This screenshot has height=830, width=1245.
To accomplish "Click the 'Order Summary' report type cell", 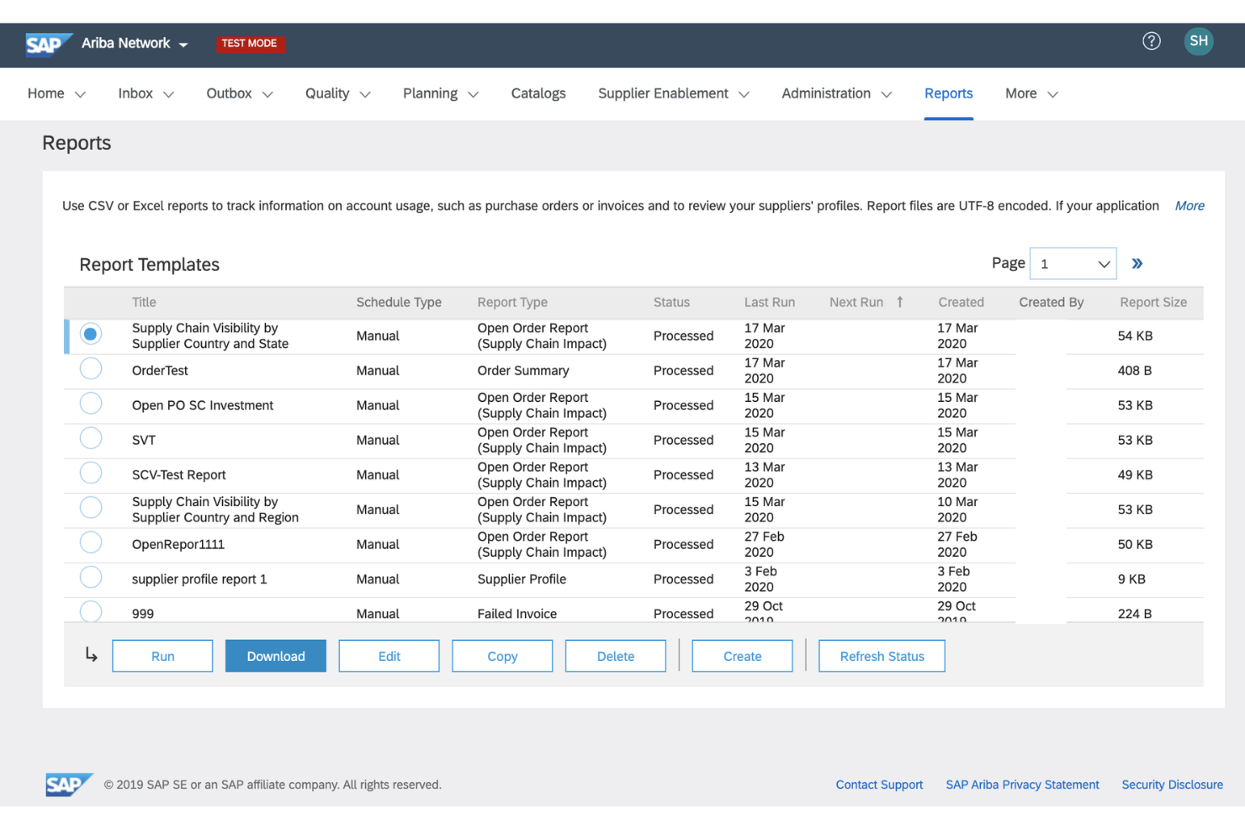I will (523, 370).
